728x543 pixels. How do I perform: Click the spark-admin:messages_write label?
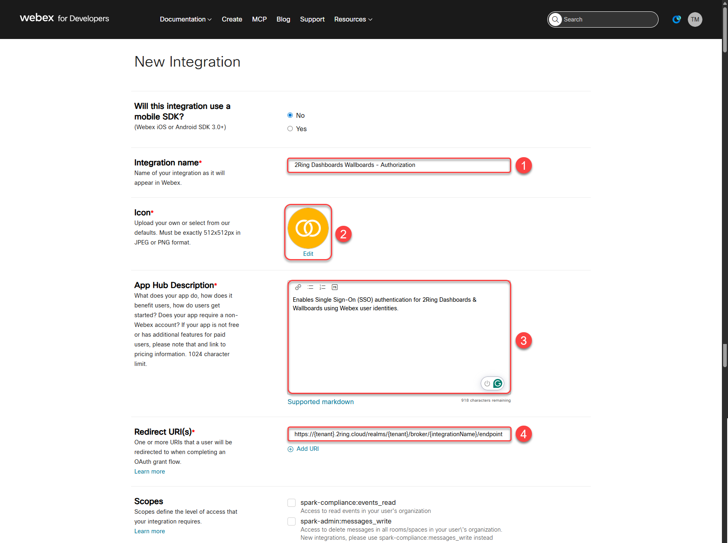(x=346, y=521)
